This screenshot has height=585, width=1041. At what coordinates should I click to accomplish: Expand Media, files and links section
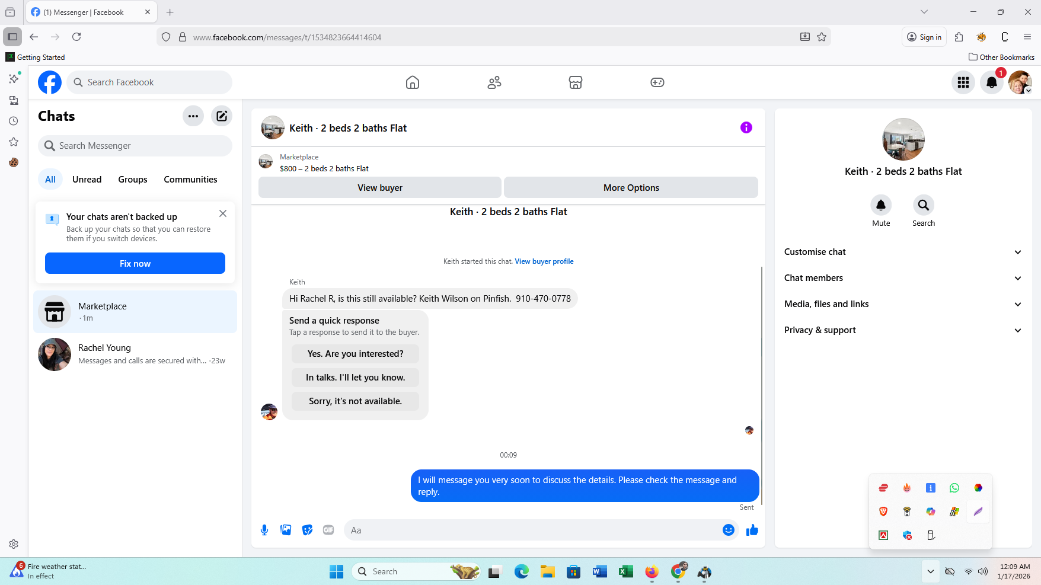click(903, 304)
